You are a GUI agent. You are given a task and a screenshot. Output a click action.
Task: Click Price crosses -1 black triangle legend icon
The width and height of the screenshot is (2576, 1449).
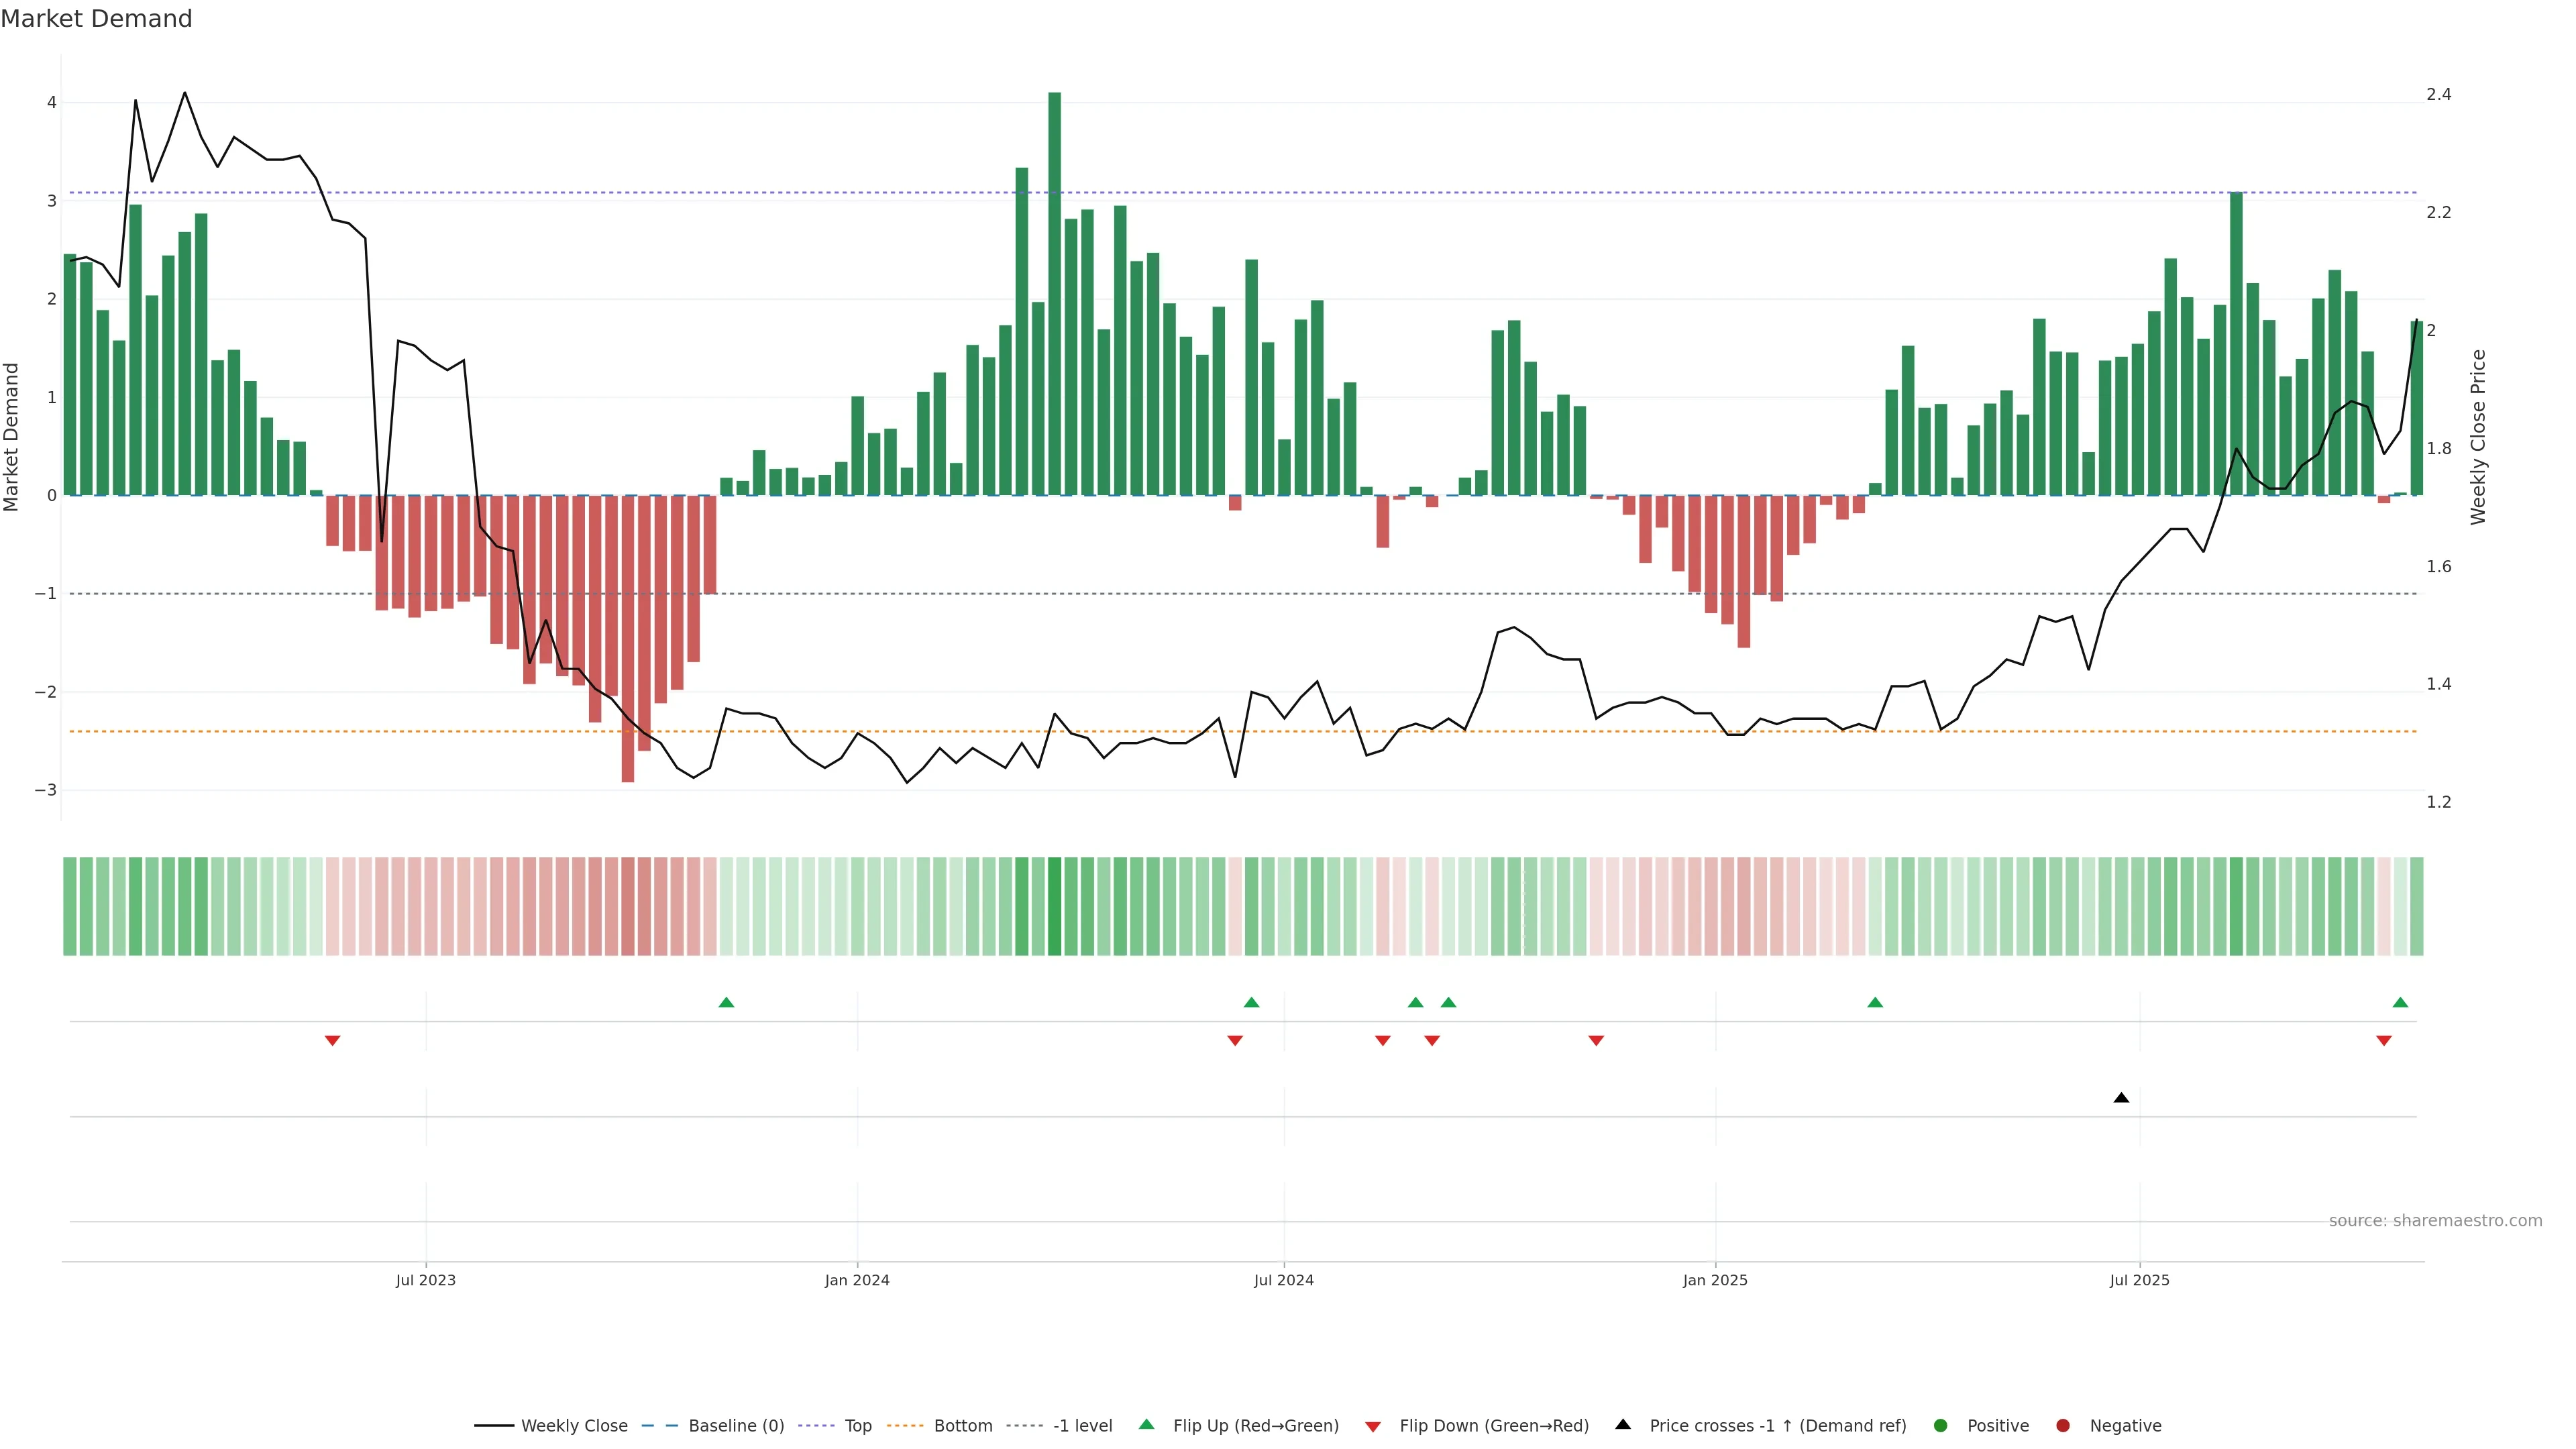(1623, 1424)
